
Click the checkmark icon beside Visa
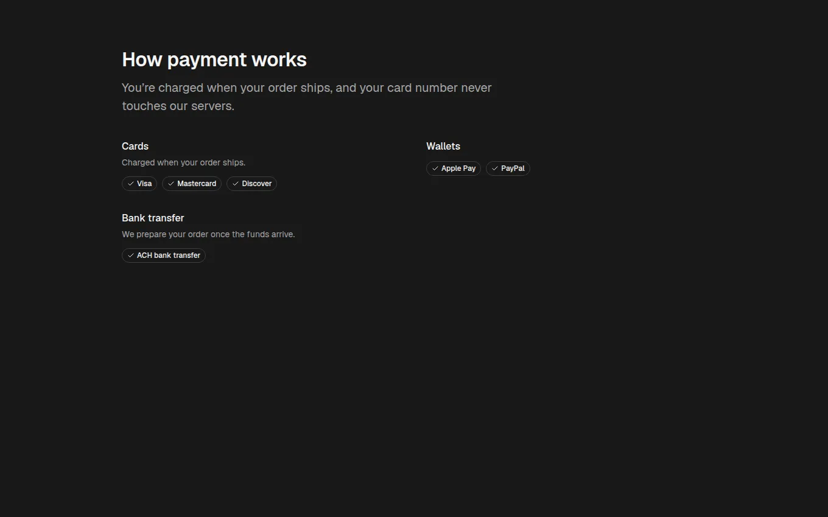131,184
